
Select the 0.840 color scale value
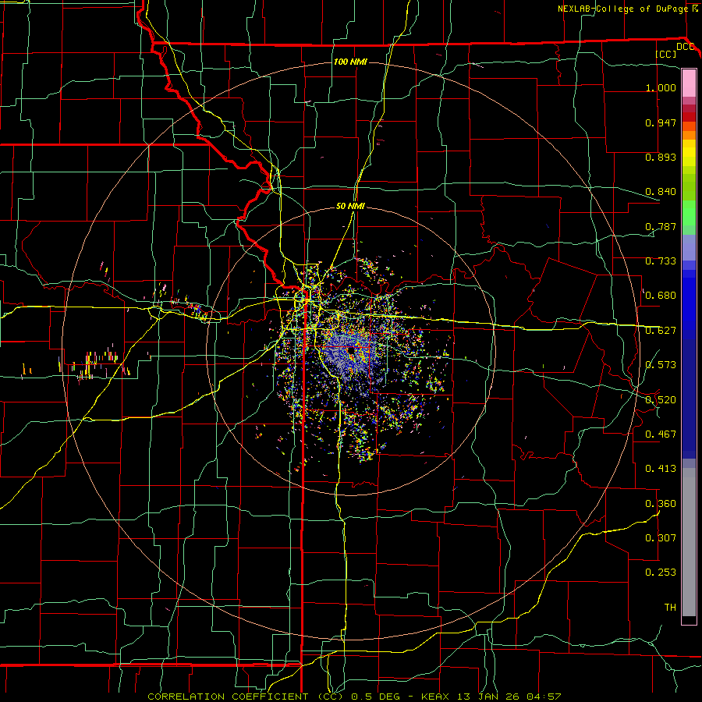pos(661,192)
